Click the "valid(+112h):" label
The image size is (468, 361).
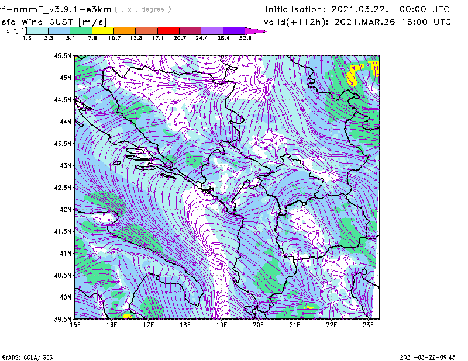coord(297,22)
